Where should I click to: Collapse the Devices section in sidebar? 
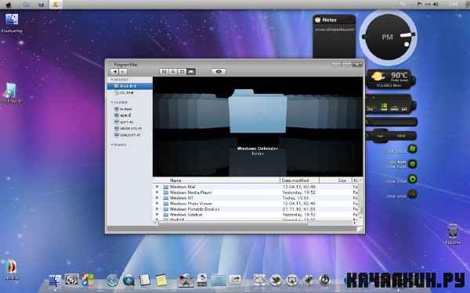tap(112, 80)
